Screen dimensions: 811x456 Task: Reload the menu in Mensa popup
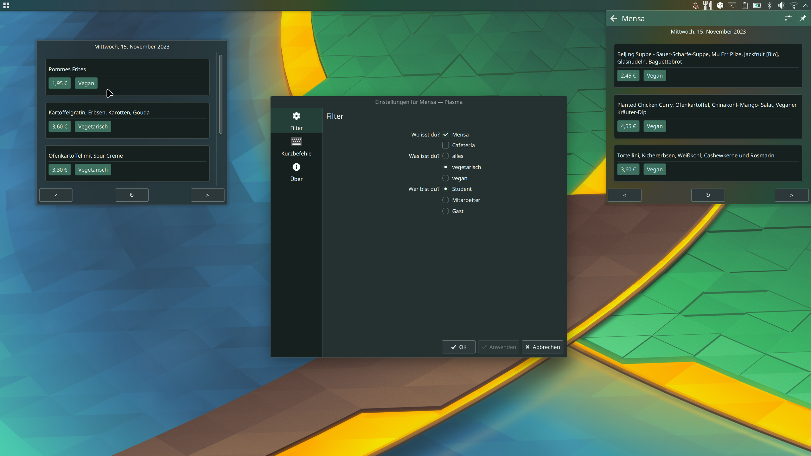tap(708, 195)
